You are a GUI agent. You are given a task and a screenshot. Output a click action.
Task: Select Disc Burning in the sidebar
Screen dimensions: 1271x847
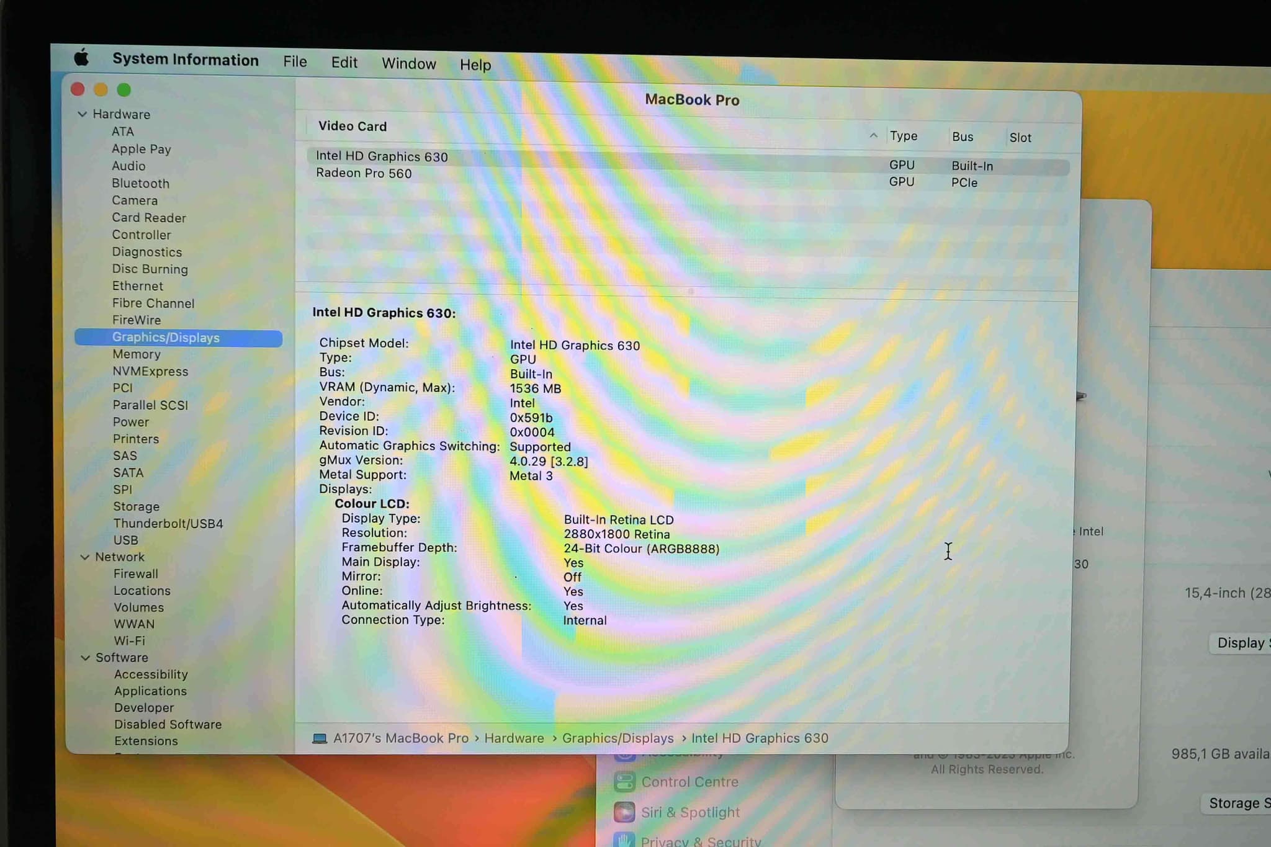[150, 269]
